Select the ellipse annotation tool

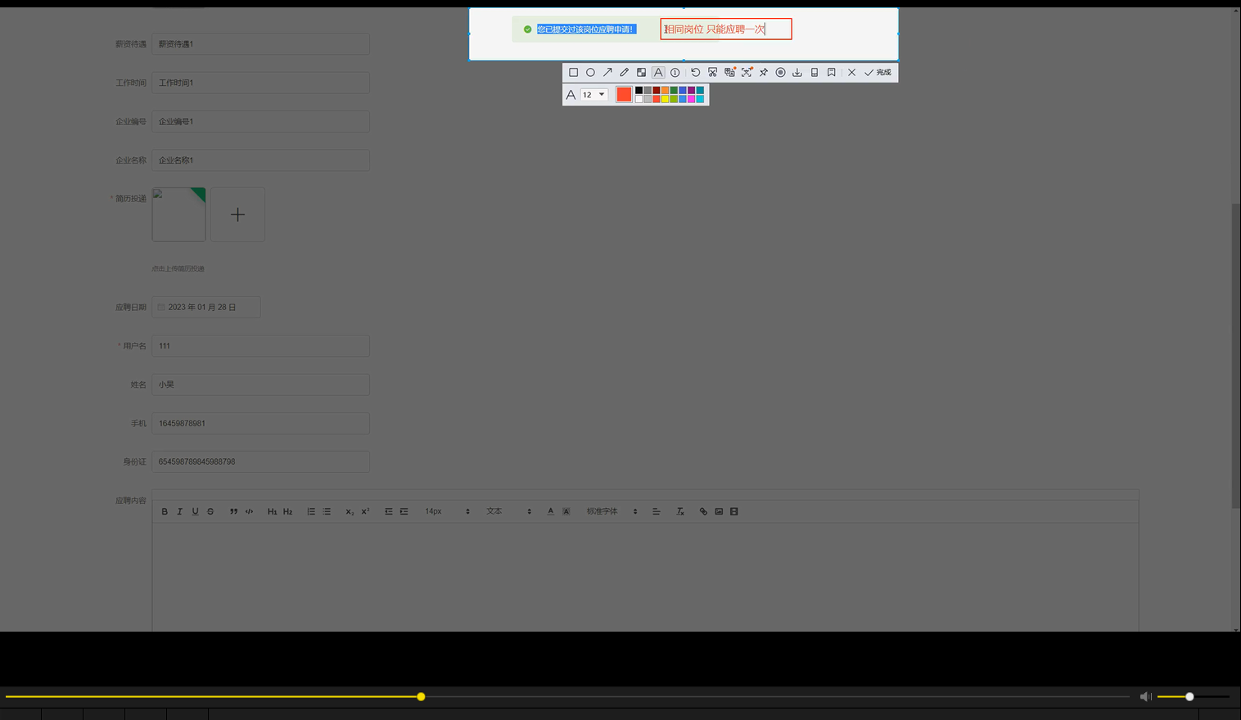pyautogui.click(x=590, y=73)
